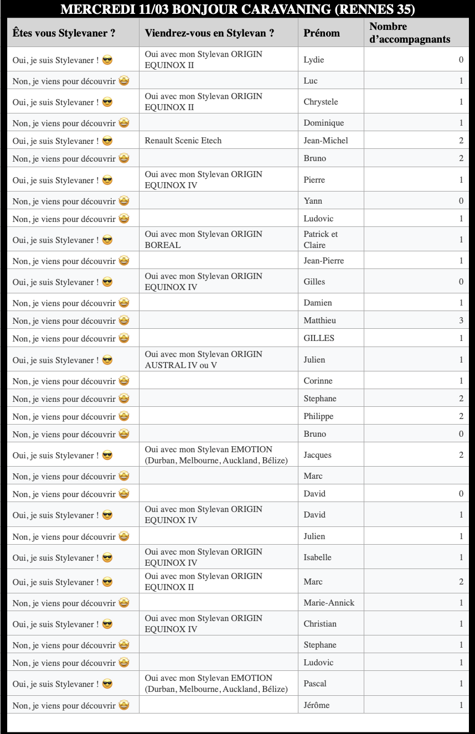Select the "Marie-Annick" name cell

(x=329, y=603)
